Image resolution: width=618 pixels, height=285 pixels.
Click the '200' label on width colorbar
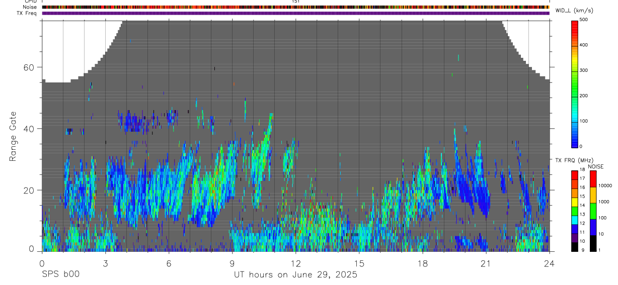(x=584, y=96)
